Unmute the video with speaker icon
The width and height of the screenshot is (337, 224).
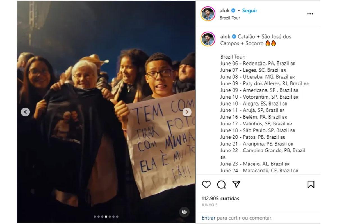184,212
